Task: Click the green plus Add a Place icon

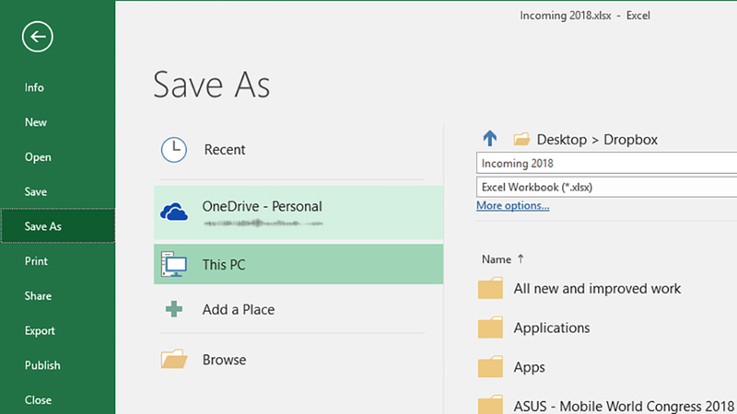Action: click(174, 309)
